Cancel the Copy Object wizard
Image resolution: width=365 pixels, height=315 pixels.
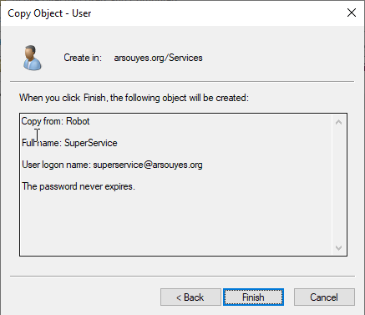pos(324,297)
